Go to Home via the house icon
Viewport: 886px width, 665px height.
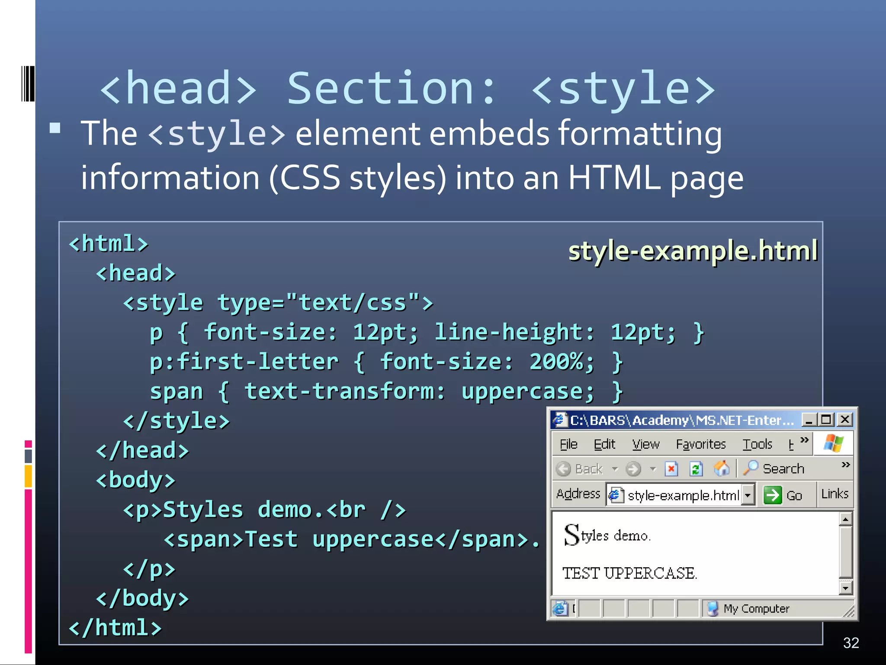pyautogui.click(x=721, y=468)
